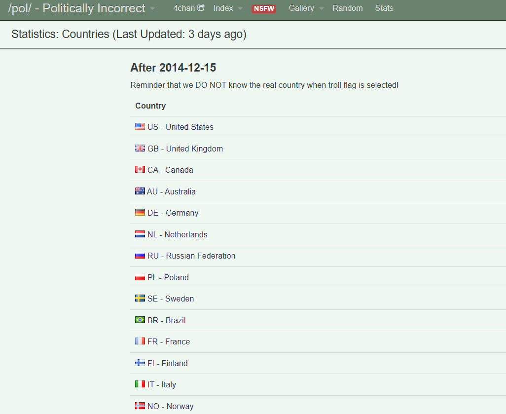Click the 'After 2014-12-15' heading
The image size is (506, 414).
(173, 68)
